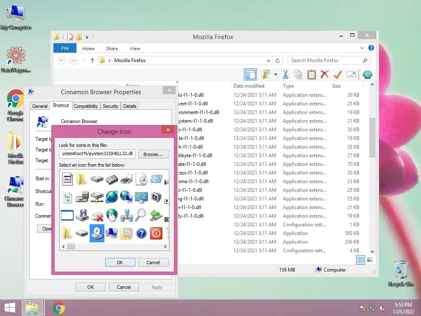Click the folder options icon with checkmark
The height and width of the screenshot is (316, 421).
(265, 74)
